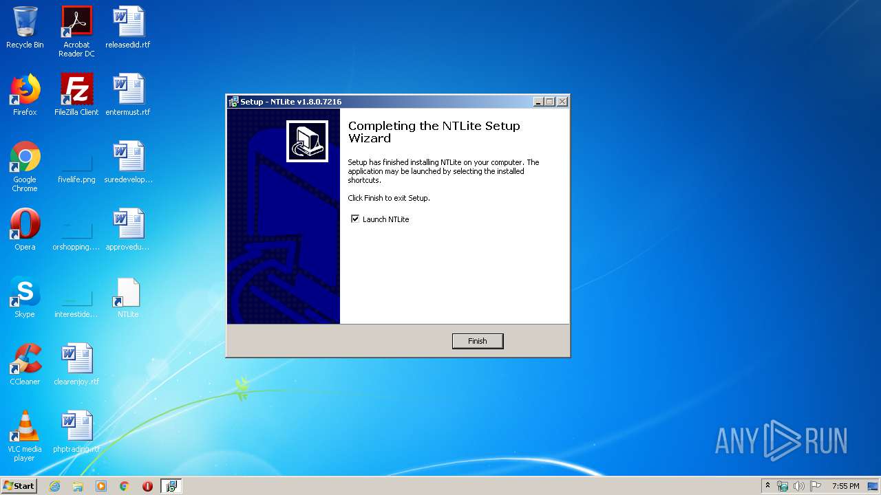This screenshot has height=495, width=881.
Task: Select NTLite desktop shortcut
Action: coord(128,297)
